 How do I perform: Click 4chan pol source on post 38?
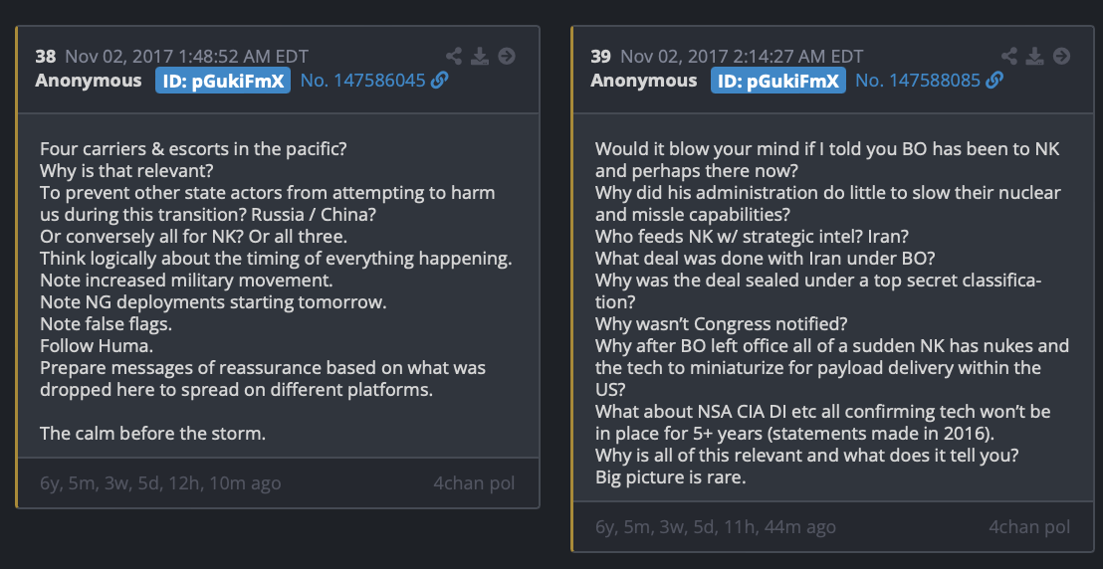click(474, 483)
